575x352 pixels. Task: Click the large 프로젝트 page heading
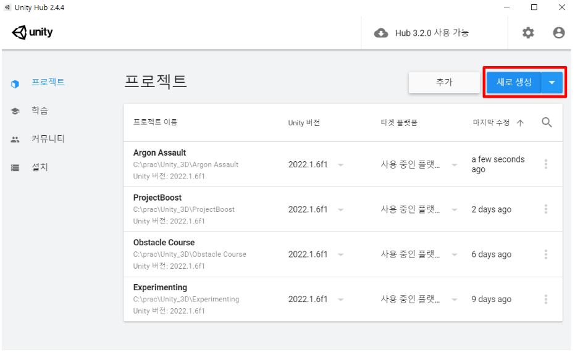pyautogui.click(x=156, y=81)
